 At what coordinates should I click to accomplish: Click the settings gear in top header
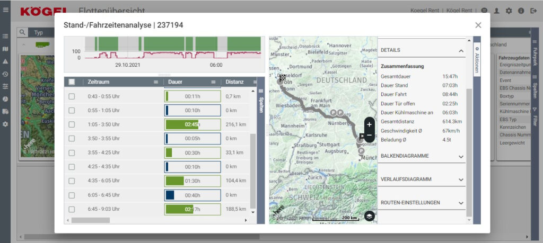click(x=509, y=11)
